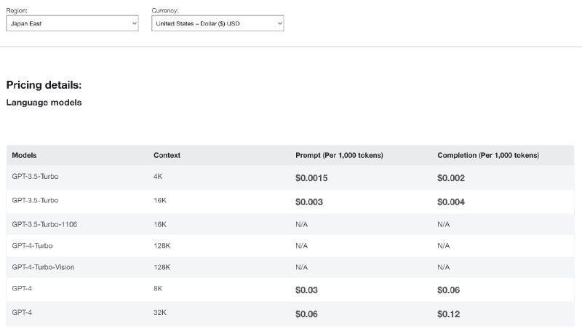This screenshot has width=582, height=334.
Task: Select the $0.003 prompt price
Action: coord(308,202)
